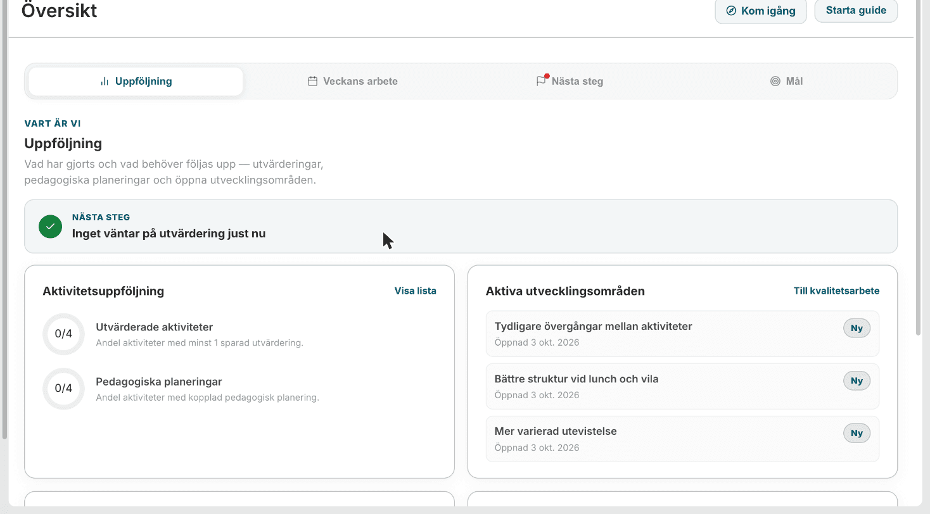Click the compass icon in Kom igång
The width and height of the screenshot is (930, 514).
pos(731,11)
